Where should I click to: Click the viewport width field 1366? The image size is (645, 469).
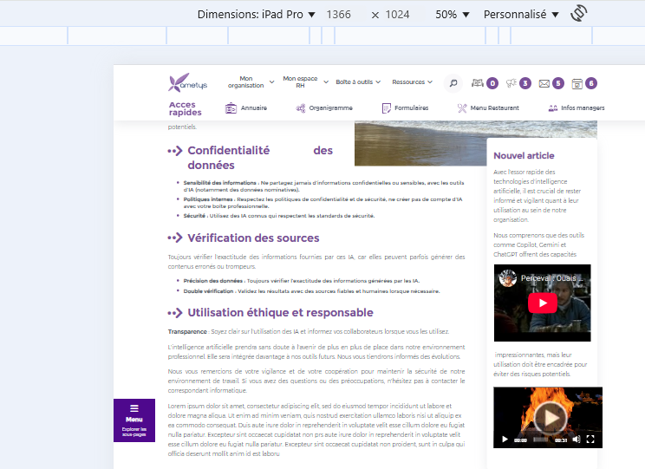click(343, 15)
